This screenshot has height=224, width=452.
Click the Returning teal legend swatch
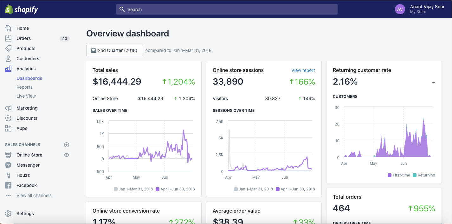point(415,175)
